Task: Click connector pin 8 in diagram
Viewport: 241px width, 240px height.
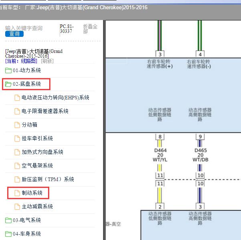Action: (160, 137)
